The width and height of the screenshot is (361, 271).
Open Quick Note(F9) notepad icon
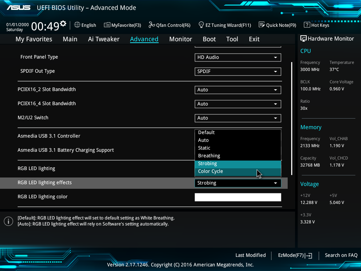[x=262, y=25]
